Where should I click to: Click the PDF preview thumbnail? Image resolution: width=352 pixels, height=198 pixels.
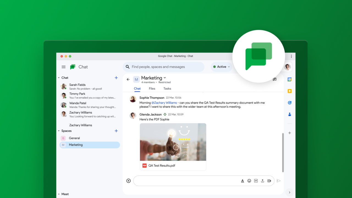click(x=173, y=142)
